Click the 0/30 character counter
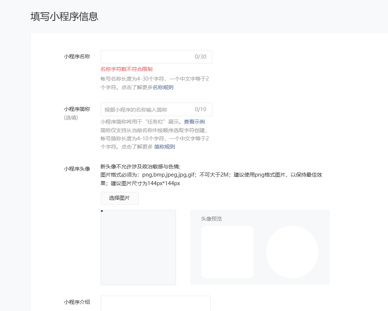 pos(200,57)
